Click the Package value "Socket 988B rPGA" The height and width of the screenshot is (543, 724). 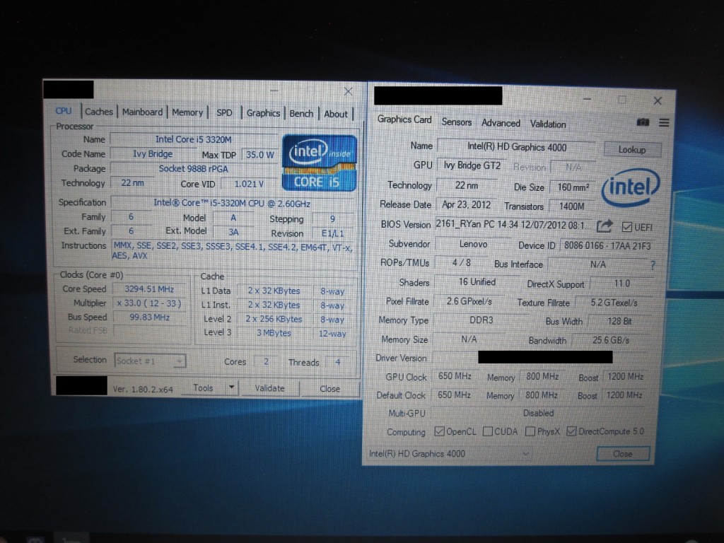[194, 169]
